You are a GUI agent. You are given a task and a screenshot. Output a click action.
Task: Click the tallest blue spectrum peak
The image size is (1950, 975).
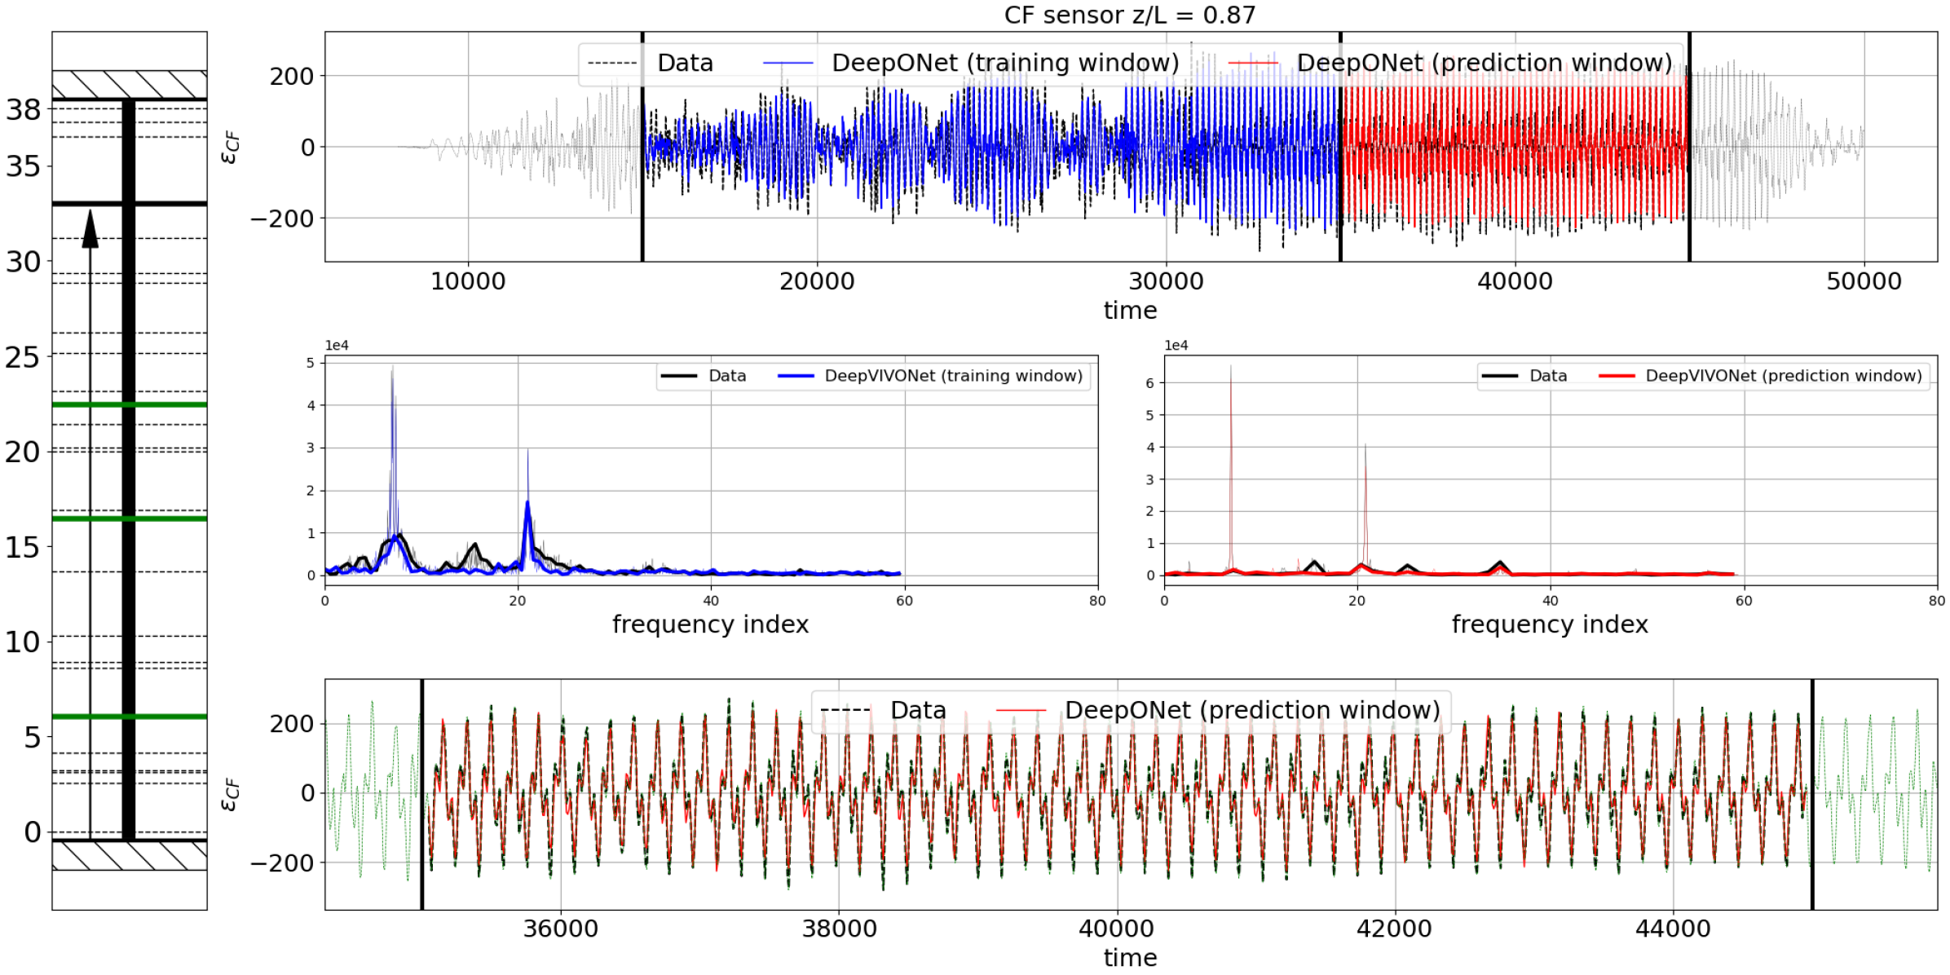pos(392,383)
